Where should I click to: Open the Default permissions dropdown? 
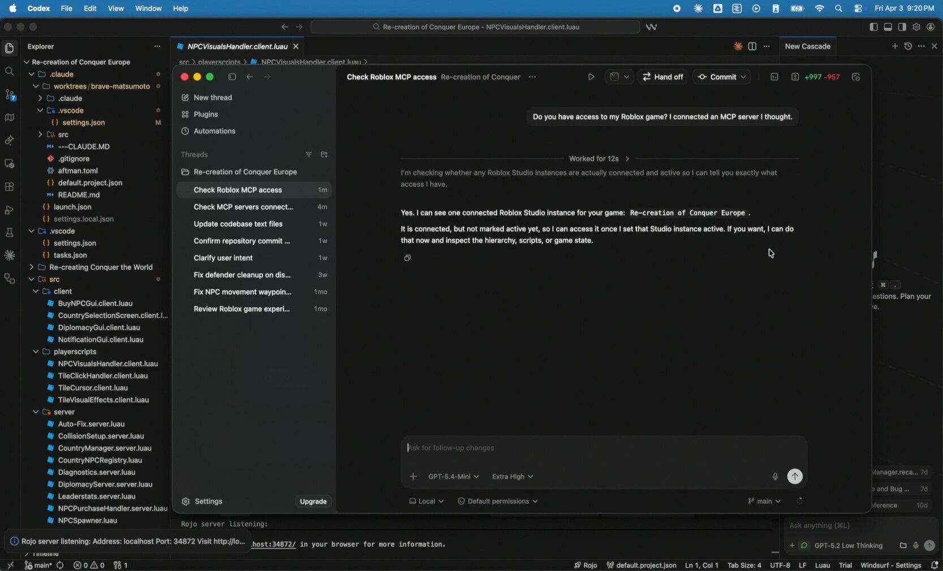498,501
